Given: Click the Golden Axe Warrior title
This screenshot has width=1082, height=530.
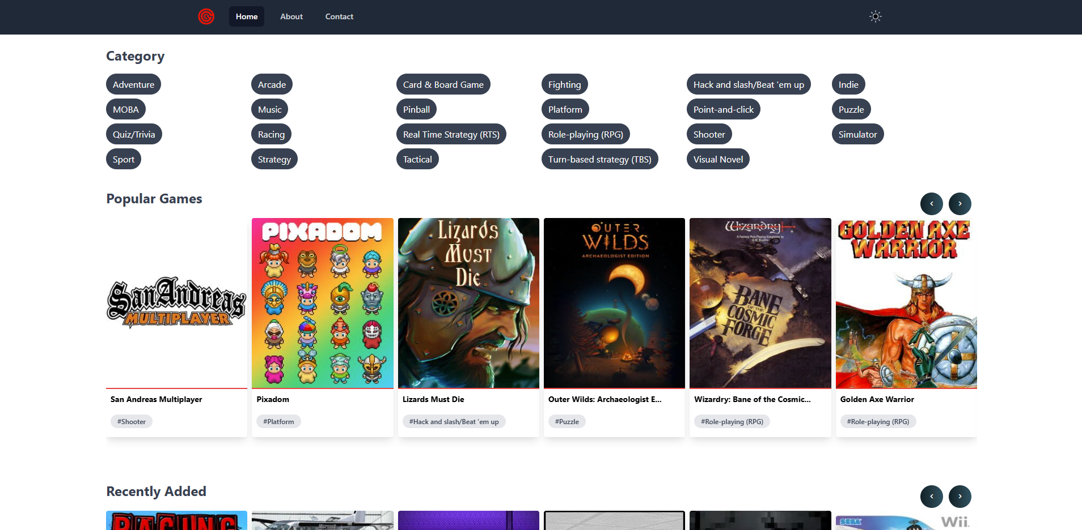Looking at the screenshot, I should 877,399.
